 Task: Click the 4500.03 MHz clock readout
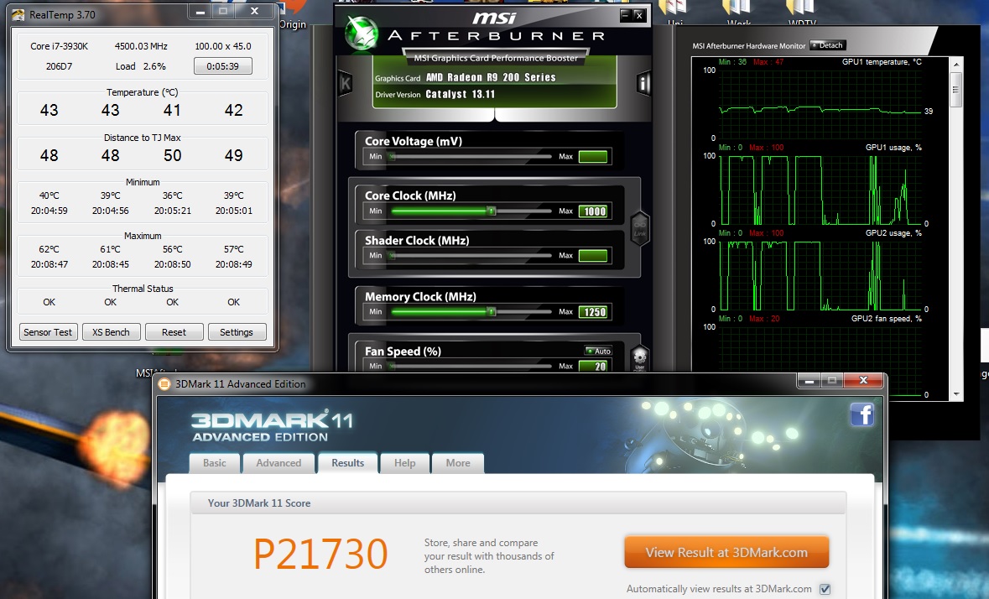tap(141, 46)
